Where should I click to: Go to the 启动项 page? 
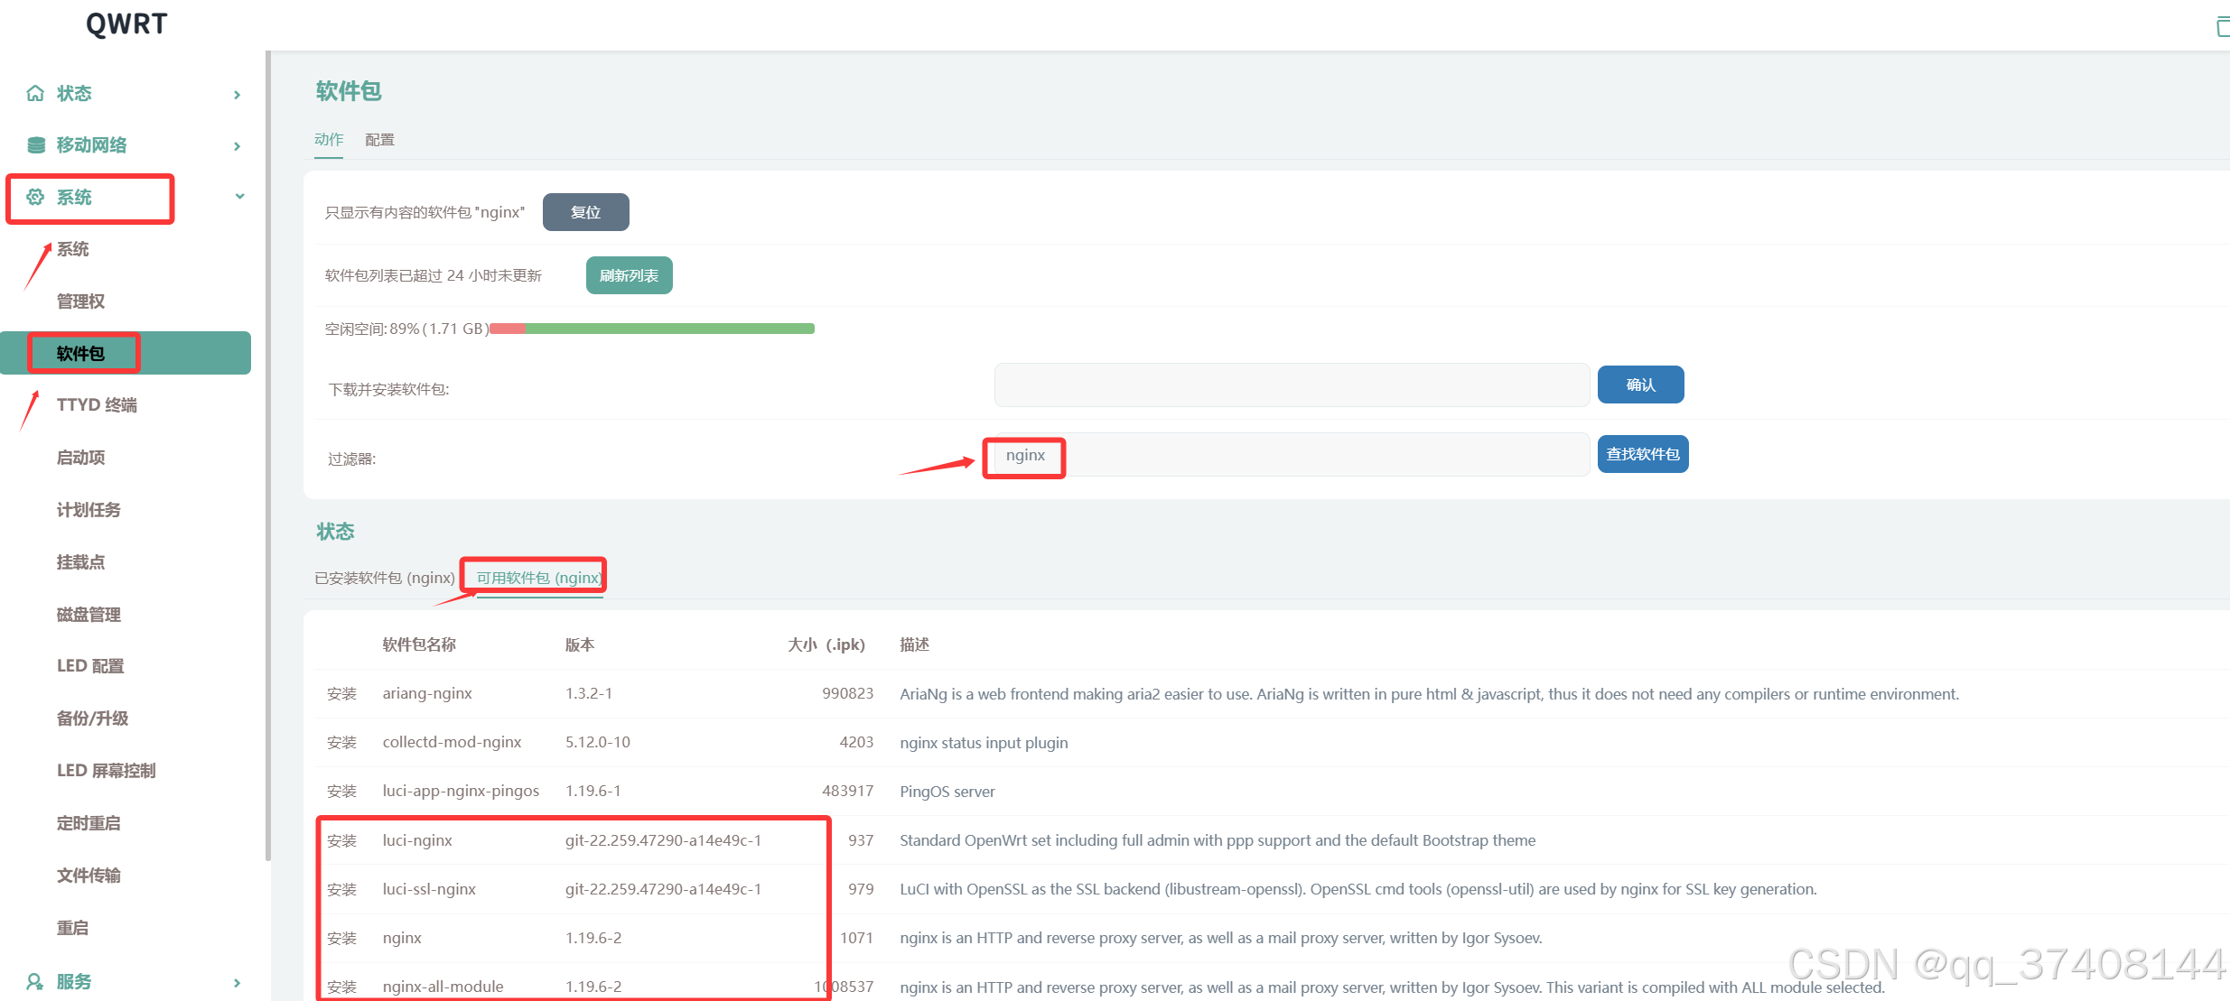[x=80, y=458]
